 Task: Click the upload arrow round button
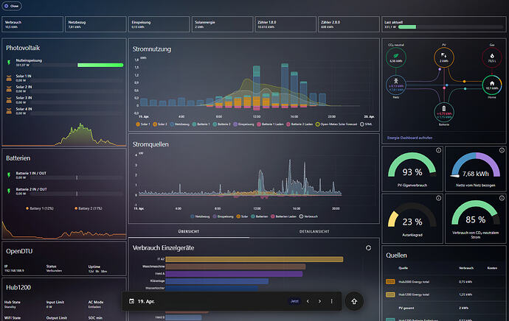tap(354, 301)
